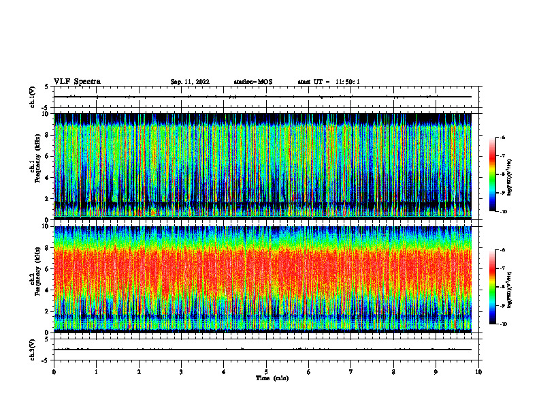539x417 pixels.
Task: Click inside the ch.1 spectrogram panel
Action: point(262,166)
